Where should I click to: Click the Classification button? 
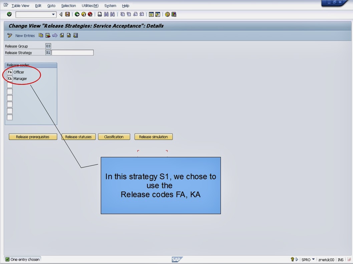[114, 137]
